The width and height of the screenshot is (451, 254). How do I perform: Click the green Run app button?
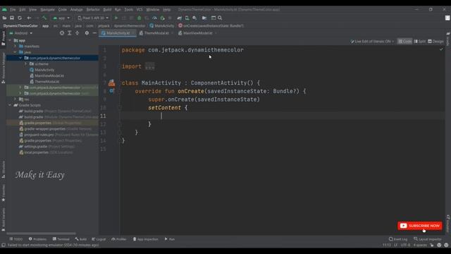116,18
